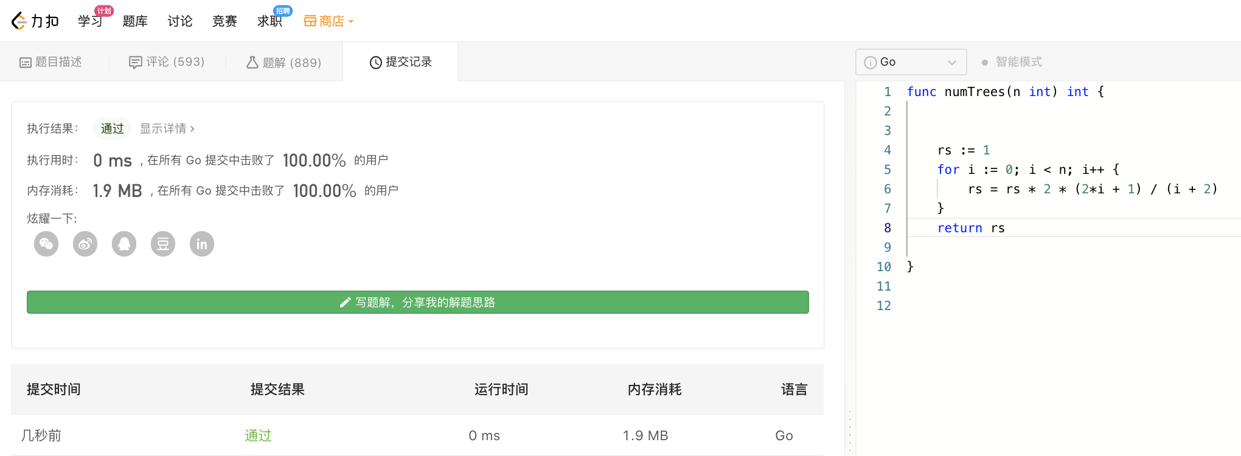This screenshot has height=456, width=1241.
Task: Open the 题解 (889) tab
Action: tap(283, 63)
